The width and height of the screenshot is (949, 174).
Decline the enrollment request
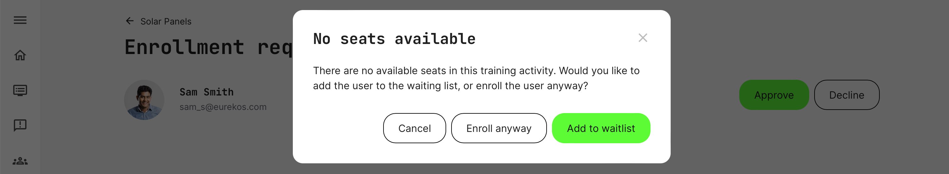pos(846,95)
